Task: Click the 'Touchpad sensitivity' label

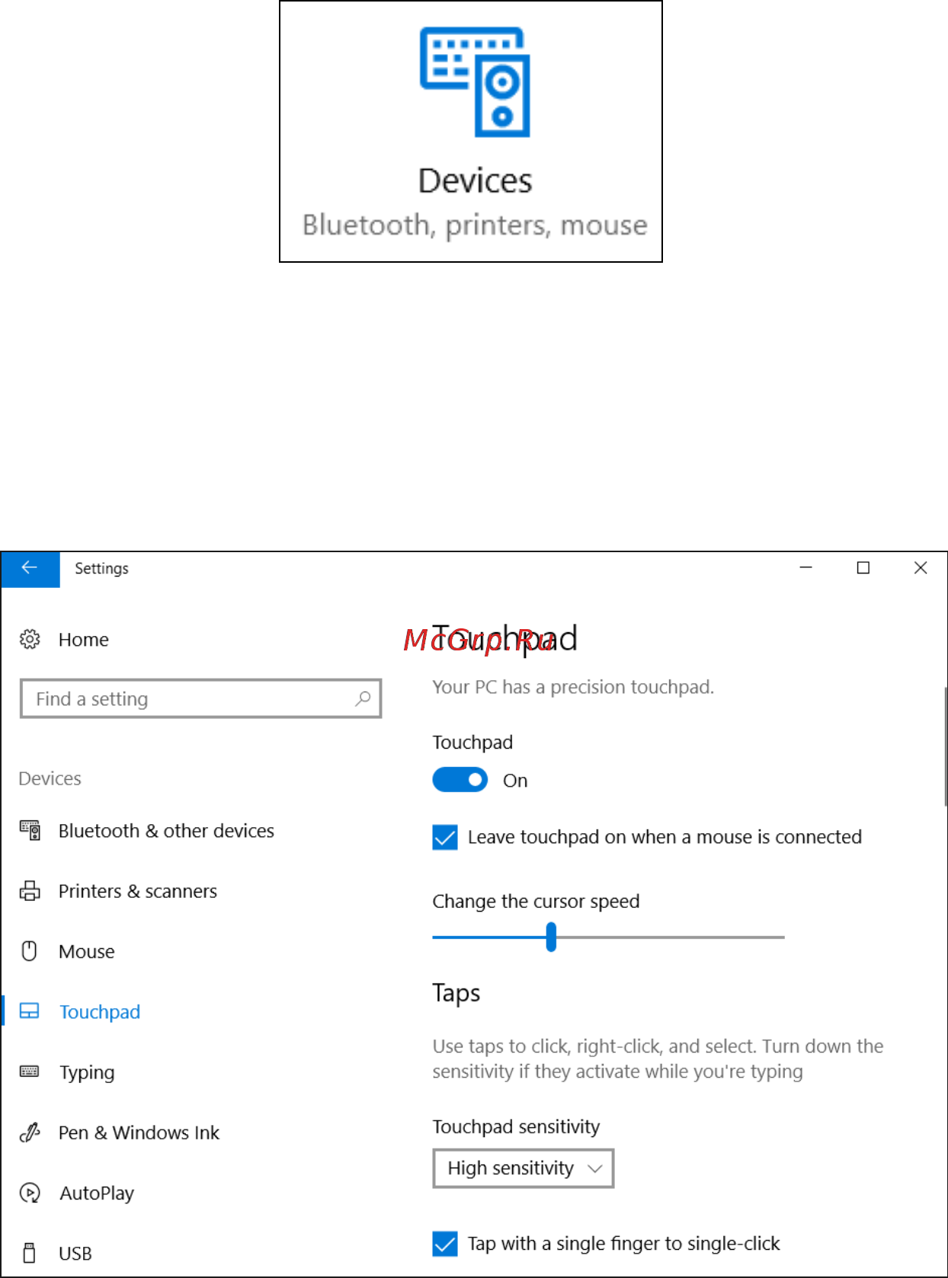Action: pyautogui.click(x=516, y=1126)
